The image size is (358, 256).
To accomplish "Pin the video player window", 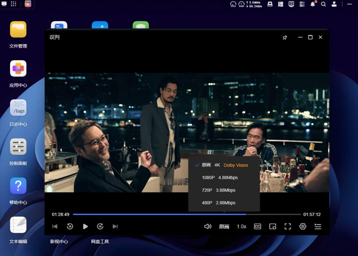I will 285,37.
